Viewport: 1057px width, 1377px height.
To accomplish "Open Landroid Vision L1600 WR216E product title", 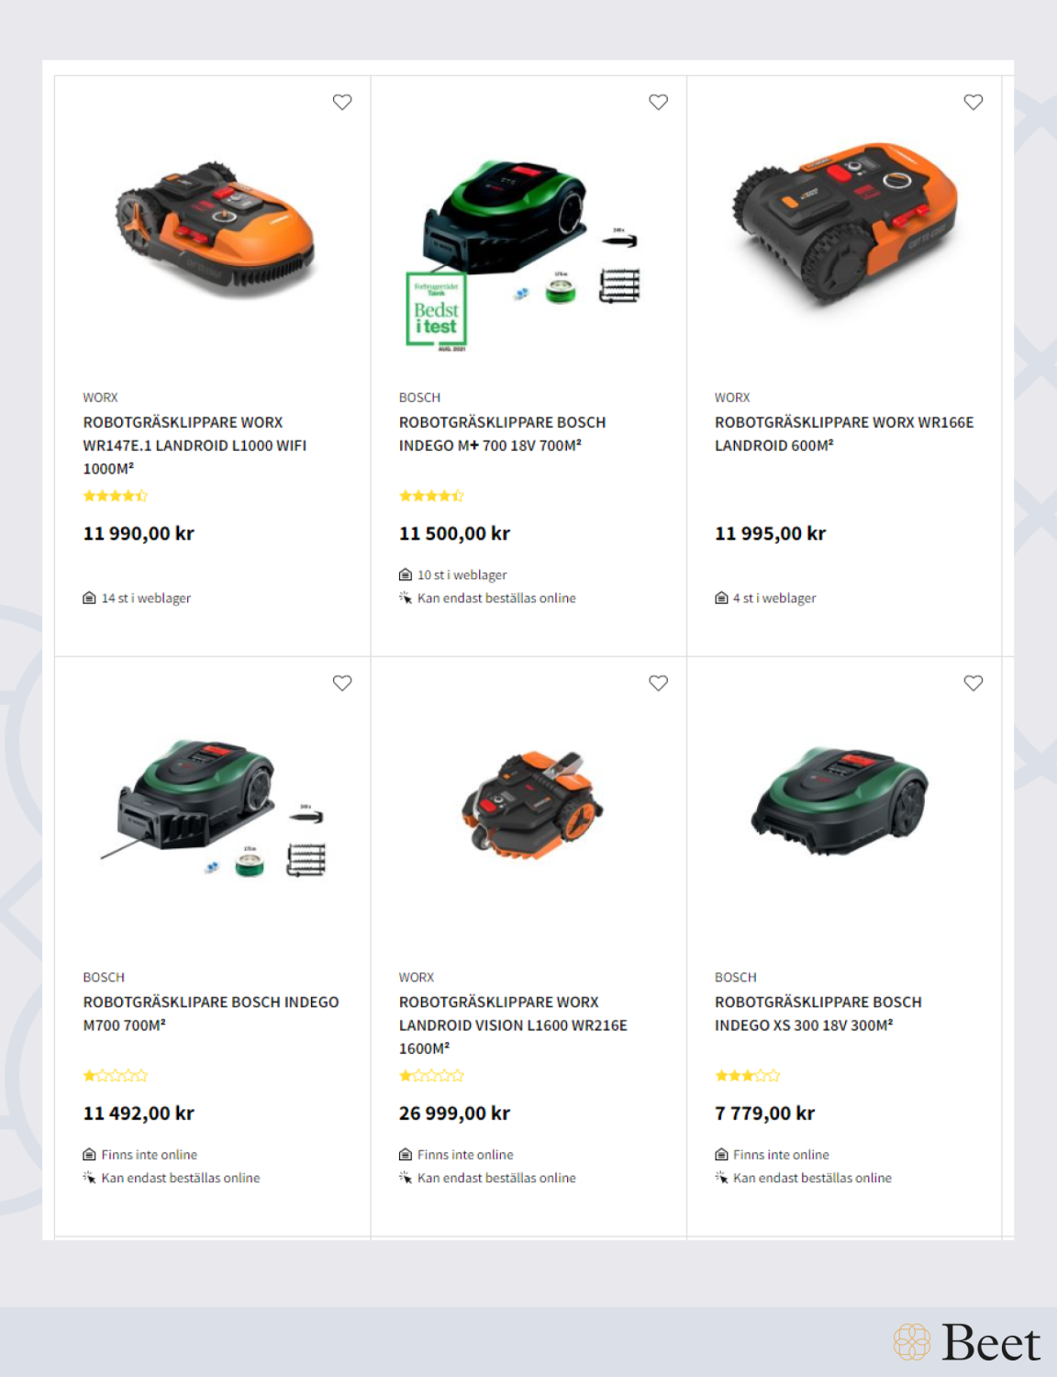I will (x=513, y=1025).
